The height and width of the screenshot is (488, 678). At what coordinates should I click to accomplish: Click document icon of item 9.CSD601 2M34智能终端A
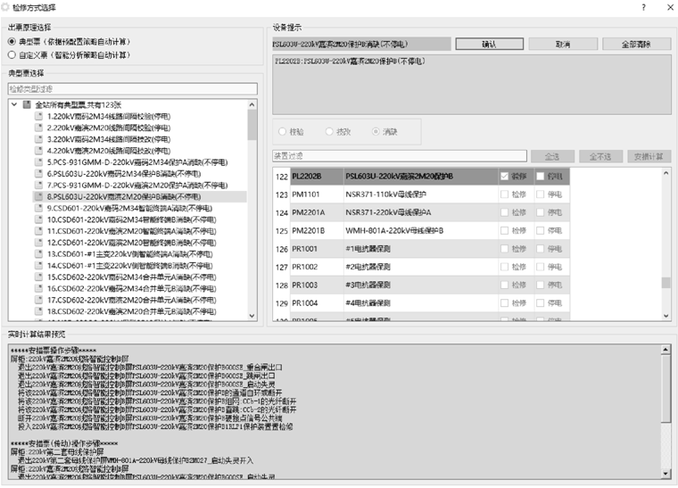coord(38,208)
